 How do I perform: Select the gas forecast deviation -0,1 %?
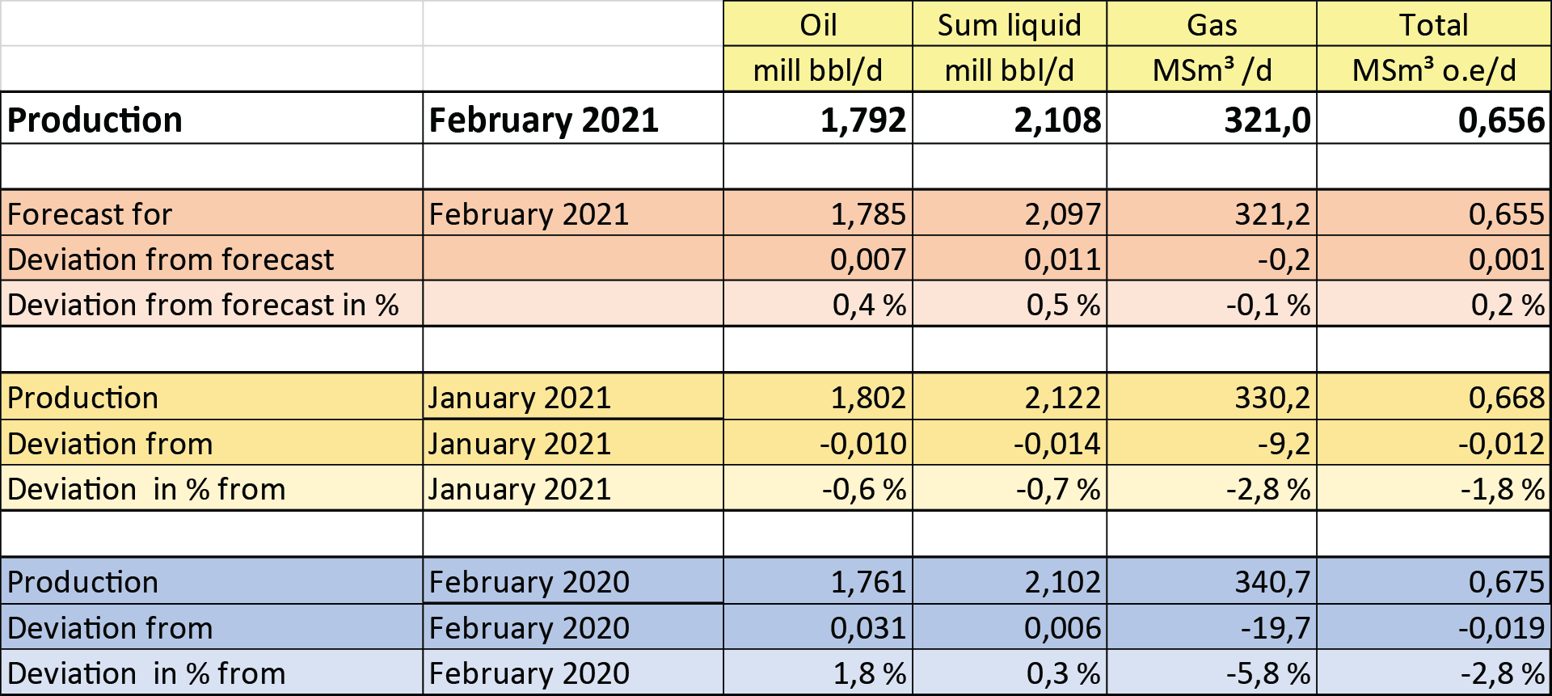(1212, 304)
